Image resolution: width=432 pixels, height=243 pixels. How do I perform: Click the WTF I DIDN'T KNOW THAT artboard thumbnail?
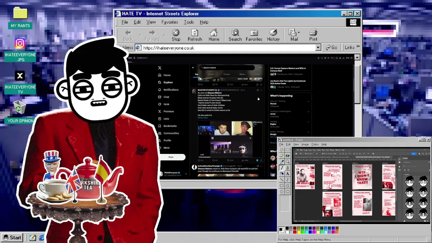(x=362, y=177)
